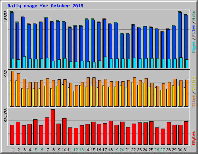Click the red KBytes bar for day 5

tap(35, 132)
